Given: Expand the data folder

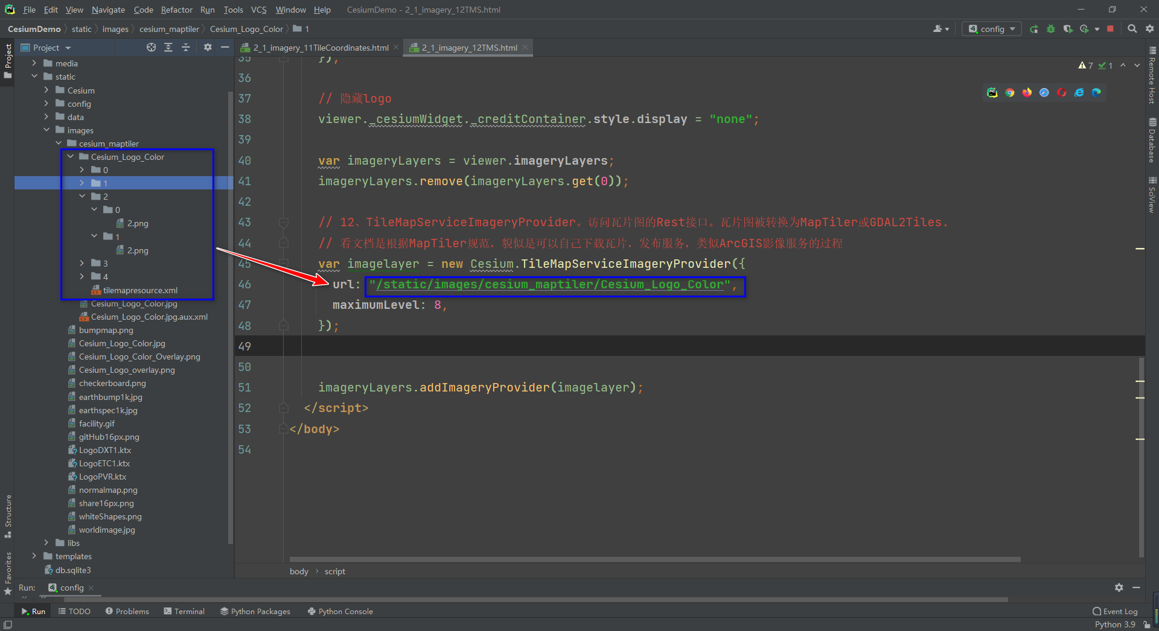Looking at the screenshot, I should (46, 116).
